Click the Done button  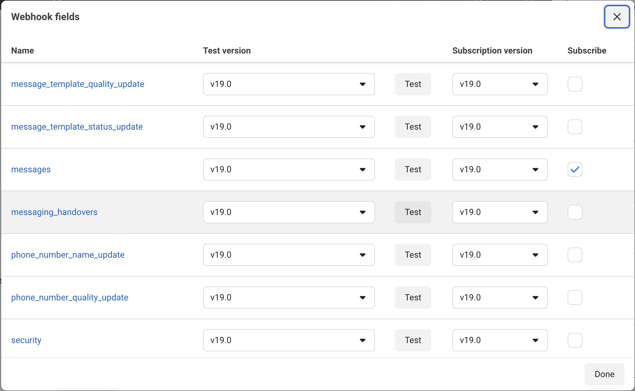(604, 374)
